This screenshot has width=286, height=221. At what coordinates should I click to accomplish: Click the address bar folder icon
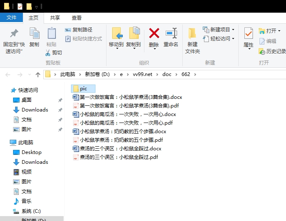click(x=48, y=74)
